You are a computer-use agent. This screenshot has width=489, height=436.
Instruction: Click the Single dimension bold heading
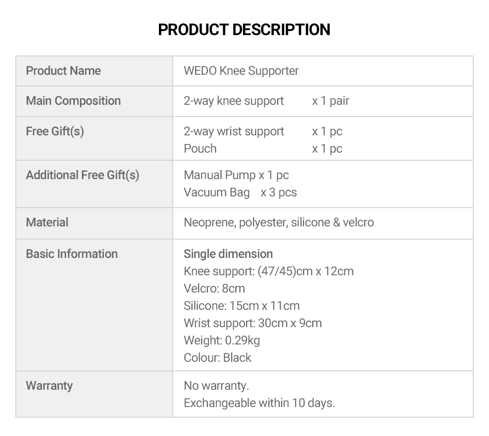228,254
